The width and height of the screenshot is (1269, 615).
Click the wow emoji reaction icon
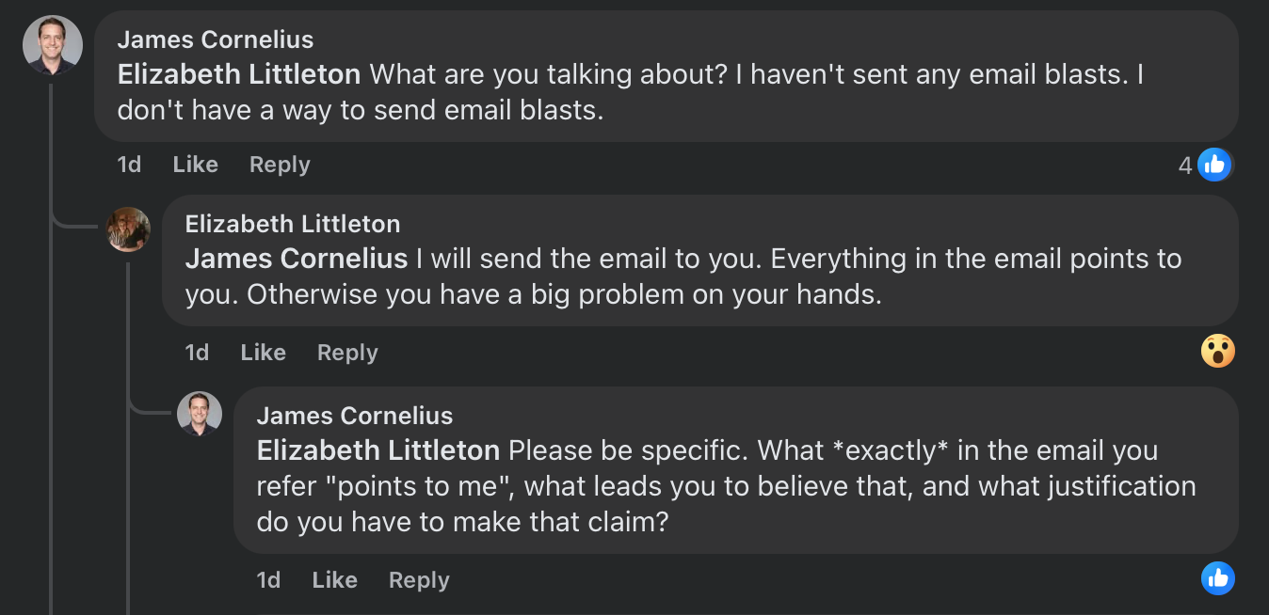pos(1217,352)
